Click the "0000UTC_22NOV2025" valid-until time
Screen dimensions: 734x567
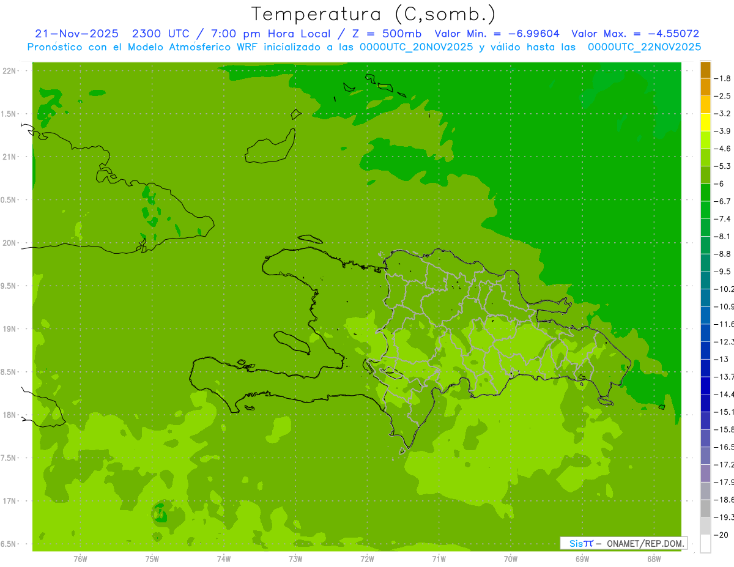(644, 47)
